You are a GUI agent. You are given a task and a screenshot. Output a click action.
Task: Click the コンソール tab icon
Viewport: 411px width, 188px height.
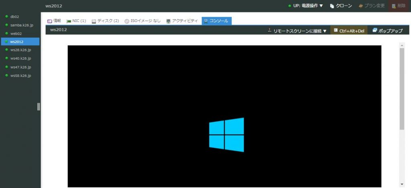click(206, 21)
